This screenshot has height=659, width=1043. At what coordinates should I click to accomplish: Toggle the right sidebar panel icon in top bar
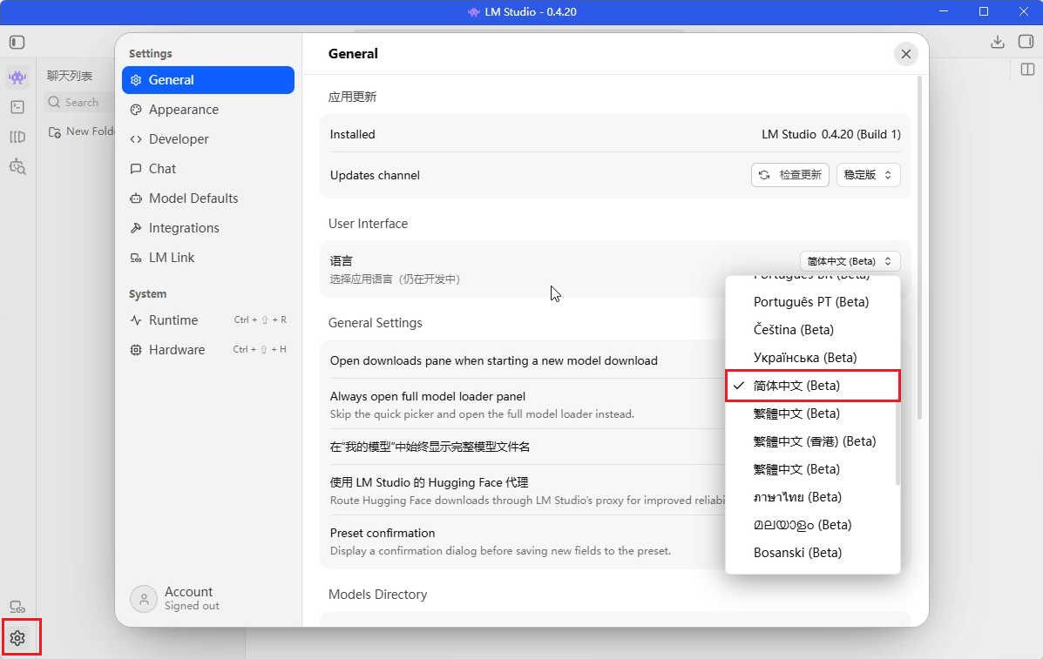[x=1026, y=42]
